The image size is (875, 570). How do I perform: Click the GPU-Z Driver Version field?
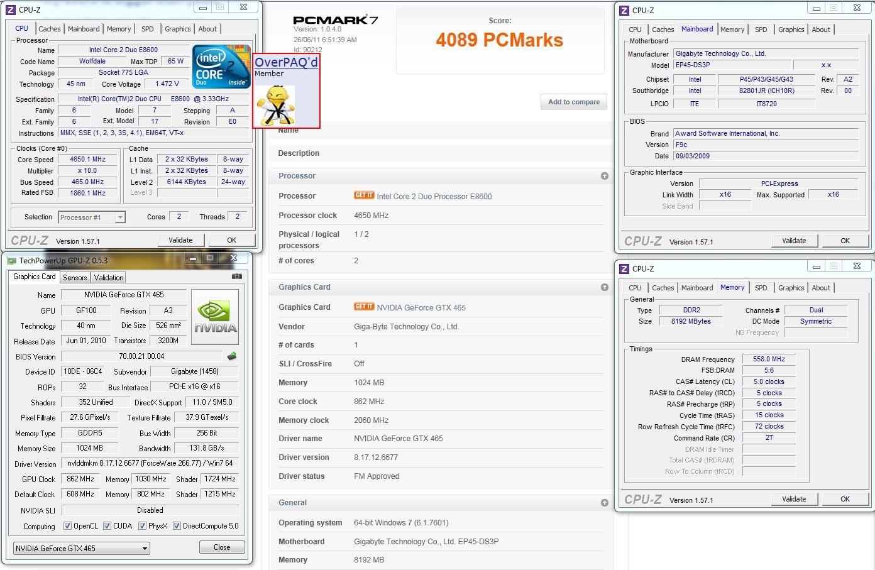point(150,464)
